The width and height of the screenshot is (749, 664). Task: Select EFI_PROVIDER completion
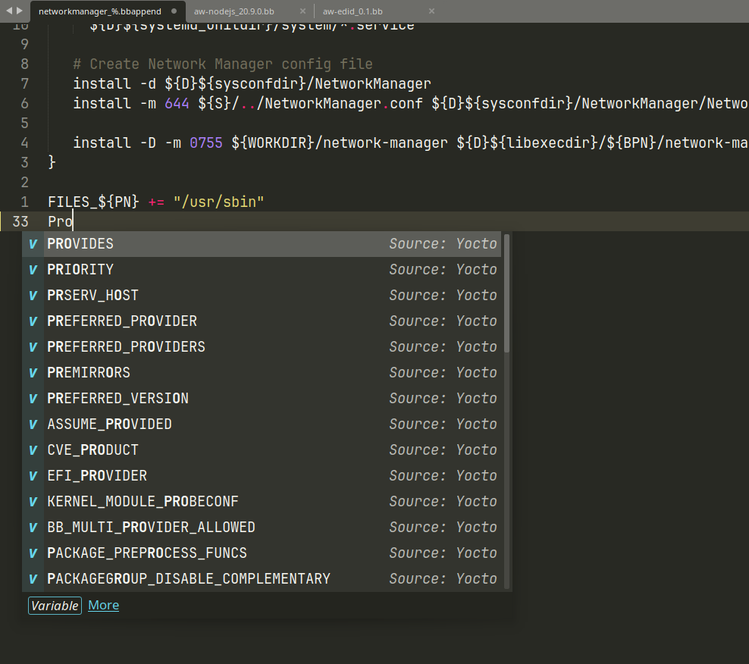(262, 476)
